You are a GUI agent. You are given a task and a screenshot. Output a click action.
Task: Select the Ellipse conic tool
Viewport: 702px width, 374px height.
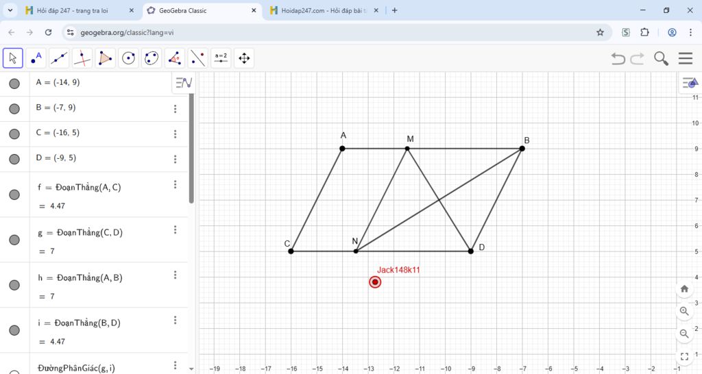pos(152,58)
